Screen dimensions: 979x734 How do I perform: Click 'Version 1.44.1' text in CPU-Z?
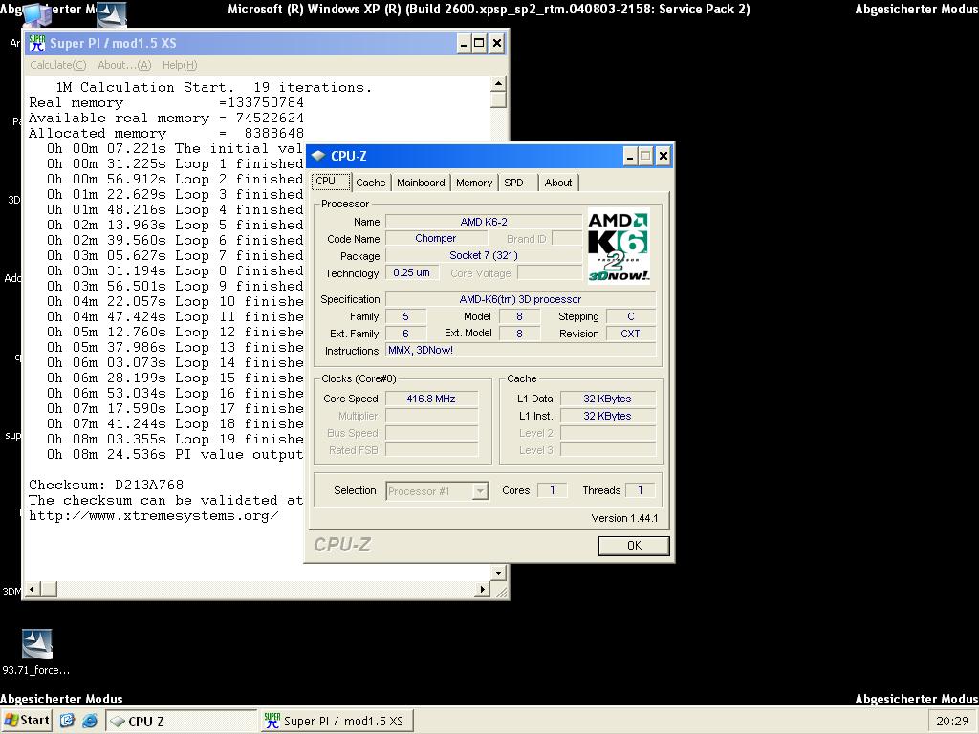click(624, 518)
